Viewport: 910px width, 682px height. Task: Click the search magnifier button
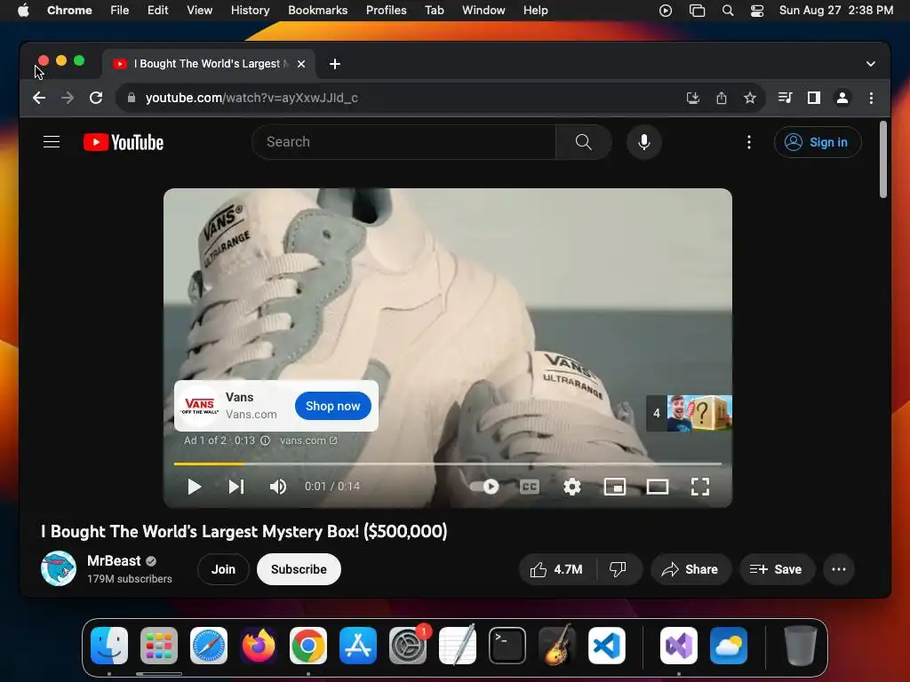583,142
